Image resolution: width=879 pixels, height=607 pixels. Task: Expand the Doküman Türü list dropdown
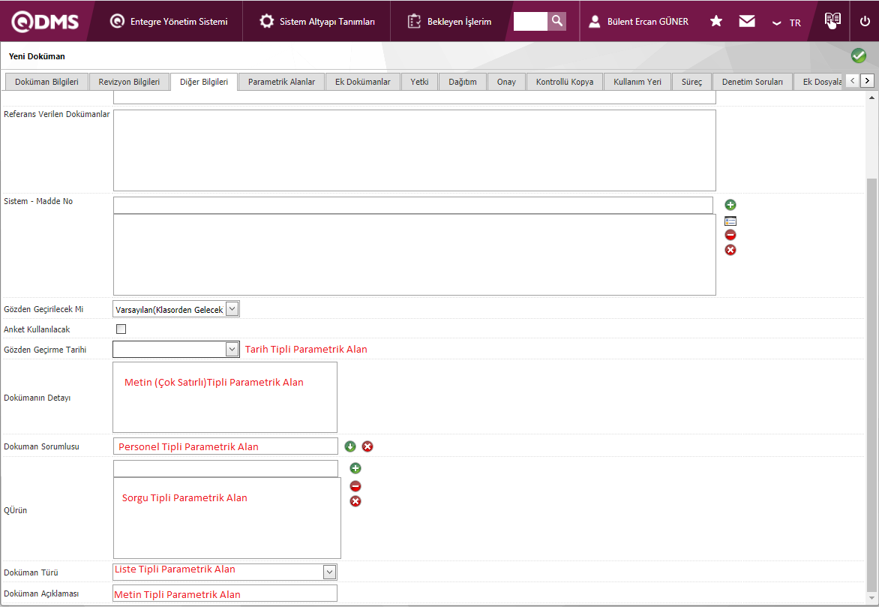click(328, 572)
